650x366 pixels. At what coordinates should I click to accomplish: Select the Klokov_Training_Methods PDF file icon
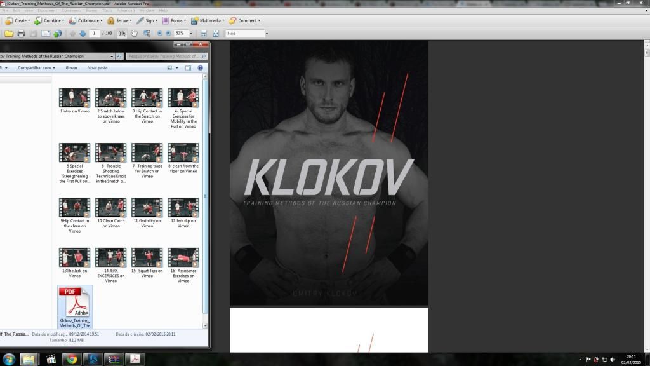click(x=75, y=307)
